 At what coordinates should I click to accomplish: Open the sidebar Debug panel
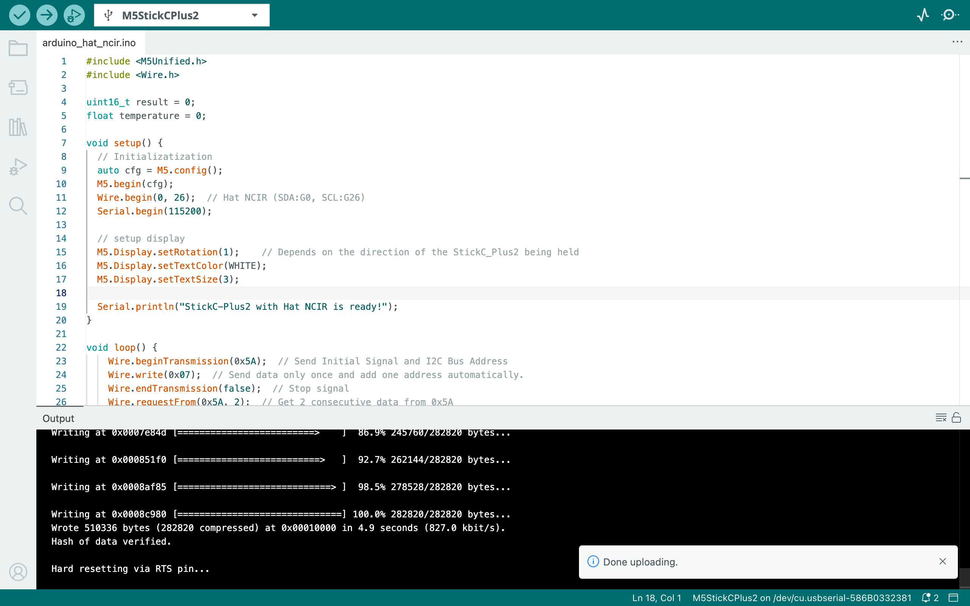tap(18, 166)
